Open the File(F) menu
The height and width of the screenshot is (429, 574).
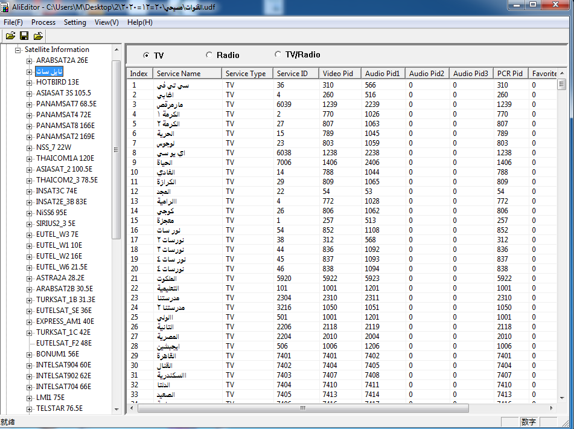tap(13, 22)
